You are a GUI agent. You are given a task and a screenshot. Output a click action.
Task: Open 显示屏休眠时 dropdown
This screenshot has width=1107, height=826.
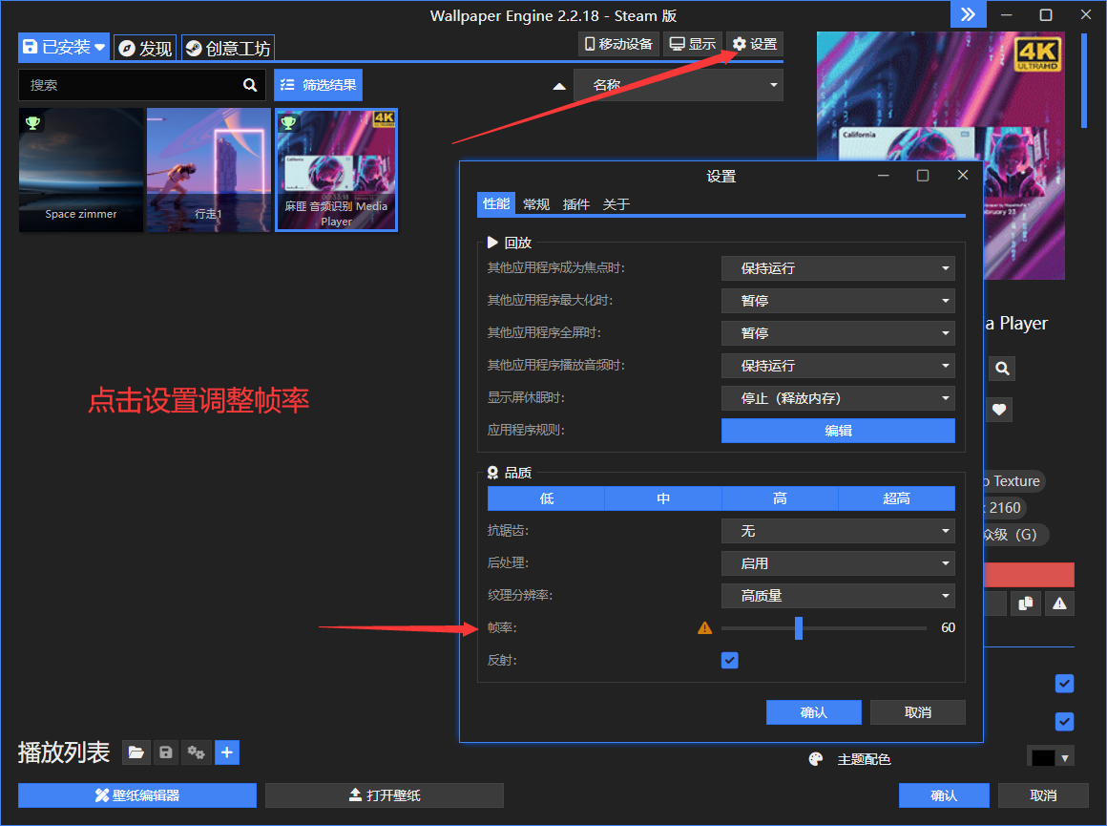(838, 398)
